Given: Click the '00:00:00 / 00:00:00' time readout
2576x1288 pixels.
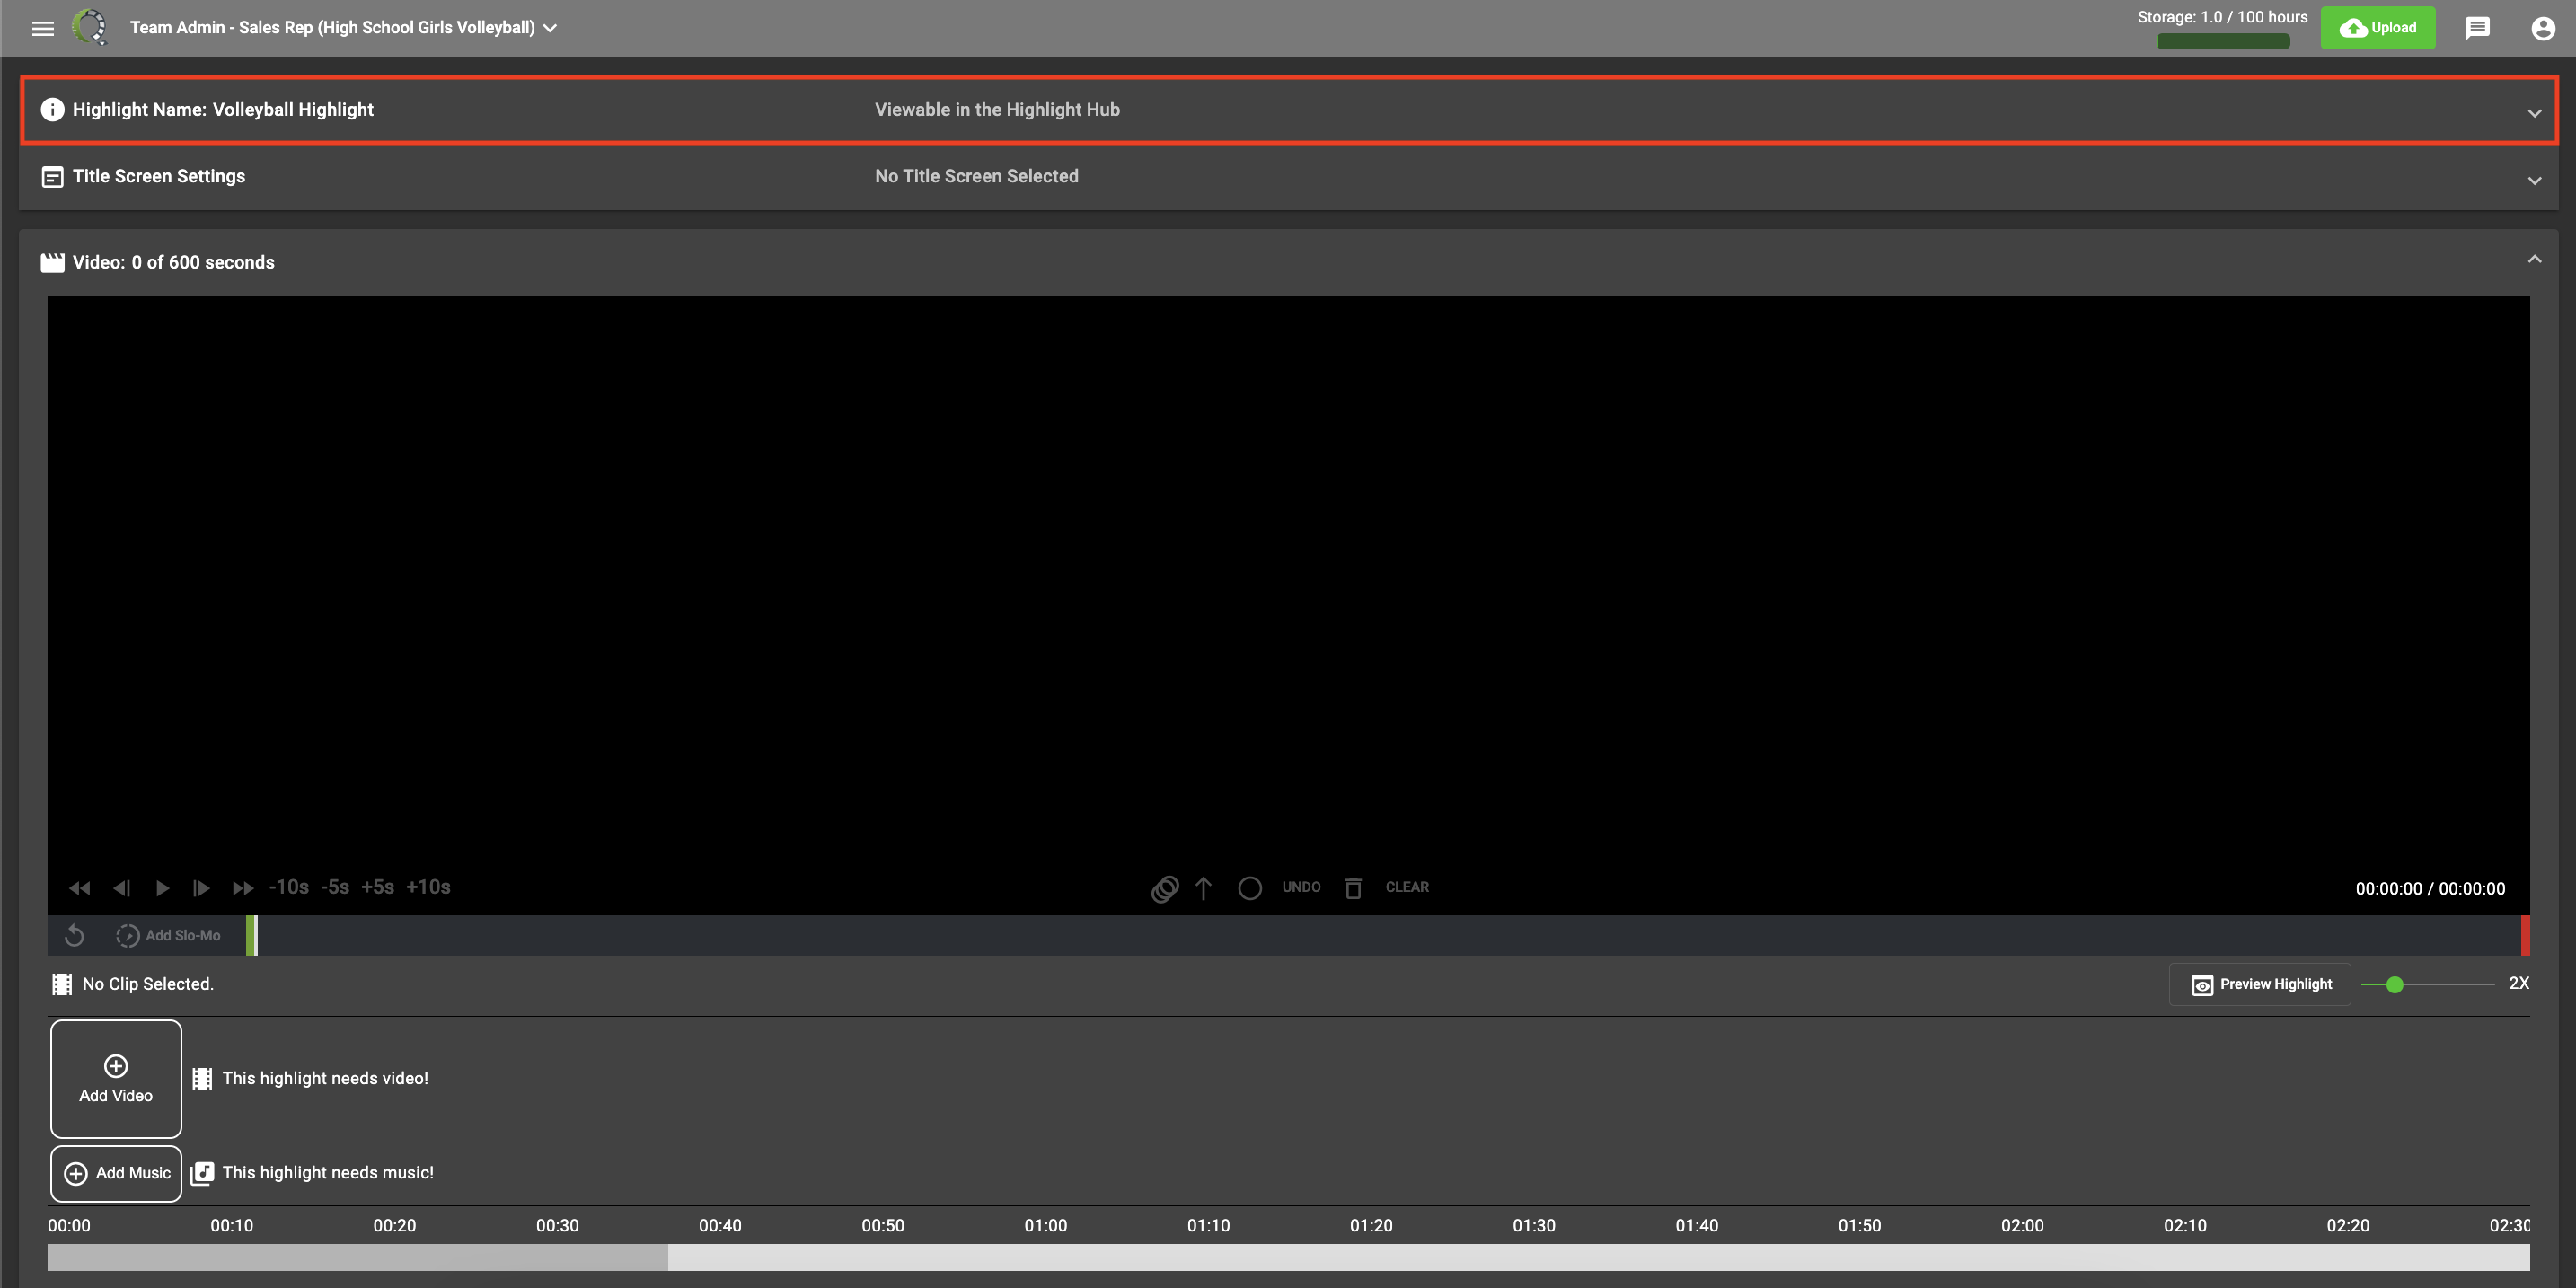Looking at the screenshot, I should pyautogui.click(x=2430, y=889).
